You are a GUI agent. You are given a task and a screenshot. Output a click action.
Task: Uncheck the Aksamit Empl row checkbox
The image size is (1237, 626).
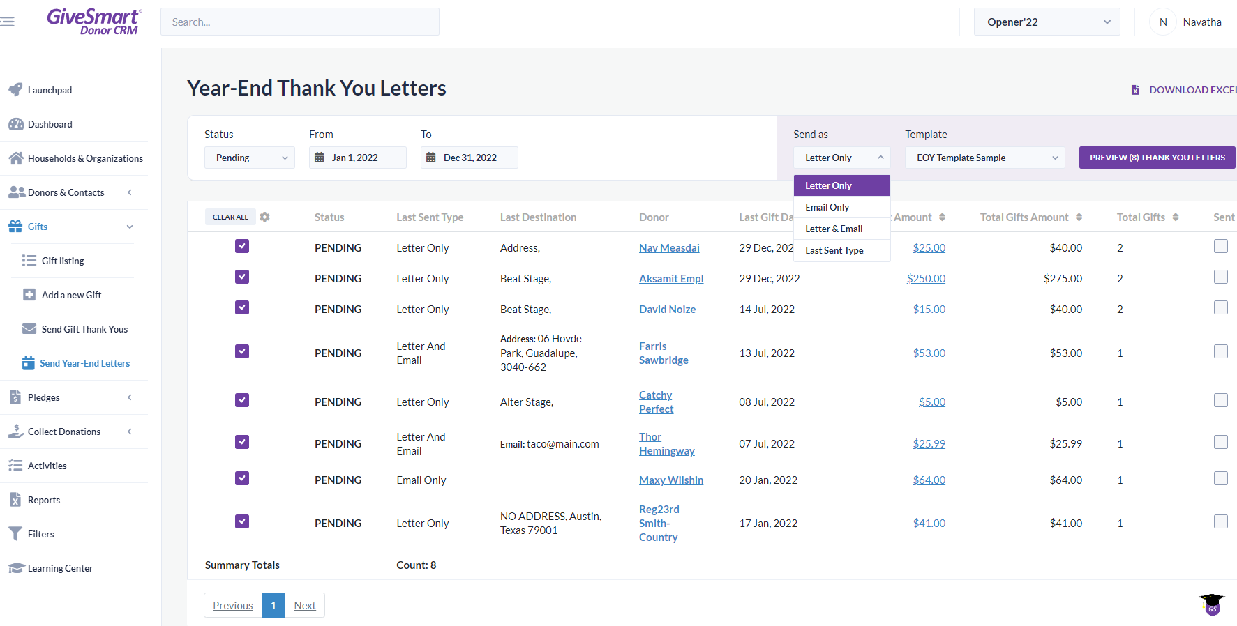242,277
